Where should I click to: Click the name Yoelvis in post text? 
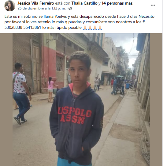pyautogui.click(x=61, y=16)
